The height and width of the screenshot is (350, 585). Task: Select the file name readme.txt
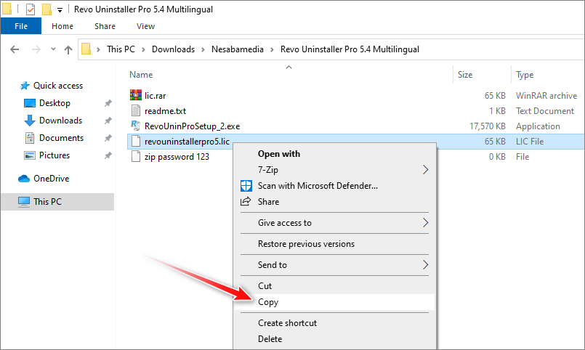tap(165, 111)
